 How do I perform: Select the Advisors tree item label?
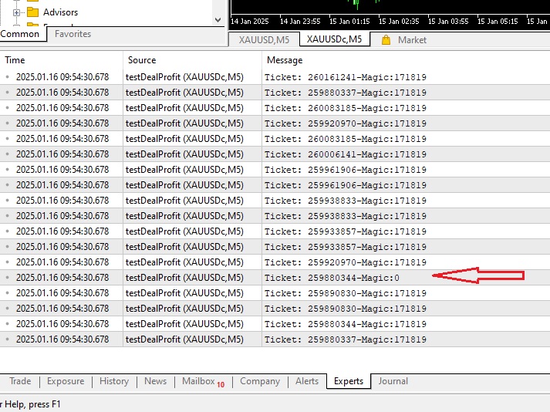click(x=60, y=12)
